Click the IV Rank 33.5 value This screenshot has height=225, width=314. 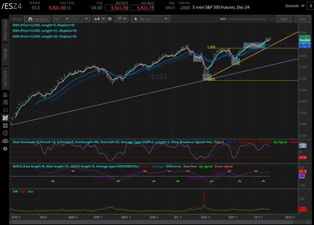tap(36, 8)
